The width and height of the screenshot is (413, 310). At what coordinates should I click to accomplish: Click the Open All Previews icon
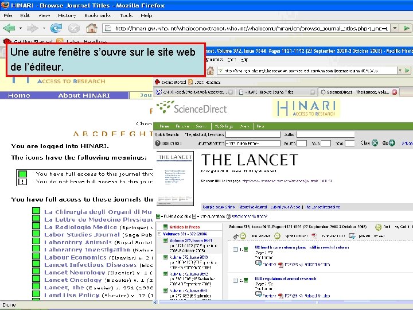pyautogui.click(x=352, y=236)
